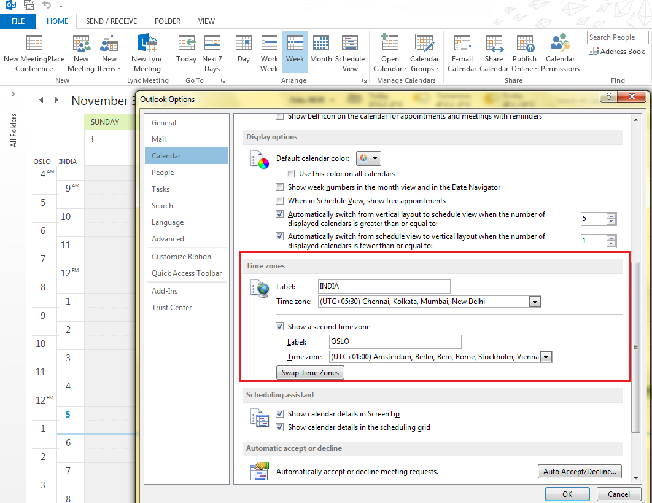Open the INDIA time zone dropdown
The image size is (652, 503).
535,302
